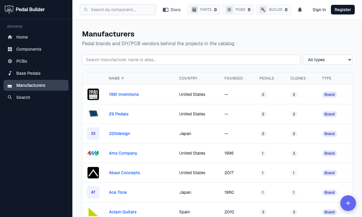Open the PARTS counter button
The width and height of the screenshot is (362, 217).
pyautogui.click(x=204, y=10)
